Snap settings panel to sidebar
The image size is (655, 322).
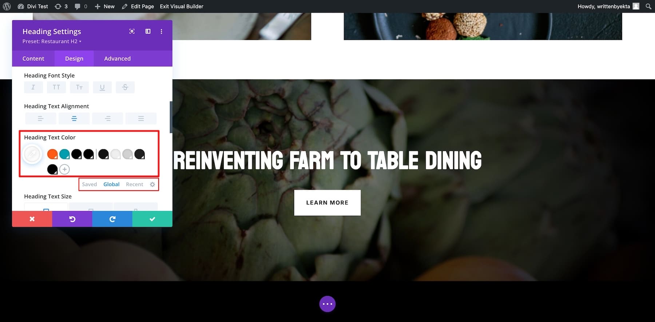(148, 32)
